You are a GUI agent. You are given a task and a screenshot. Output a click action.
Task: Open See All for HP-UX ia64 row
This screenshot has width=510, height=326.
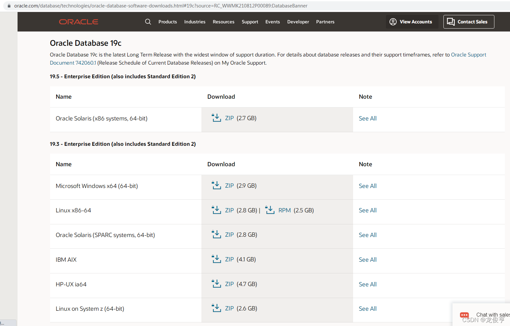(368, 284)
